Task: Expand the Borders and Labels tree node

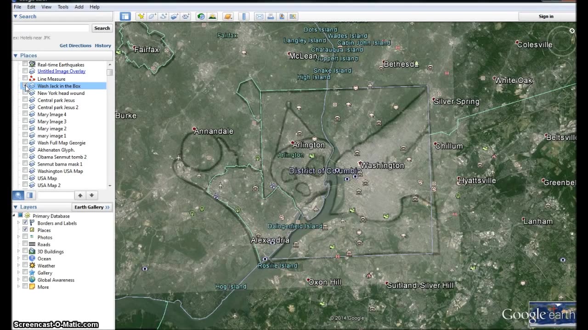Action: 19,223
